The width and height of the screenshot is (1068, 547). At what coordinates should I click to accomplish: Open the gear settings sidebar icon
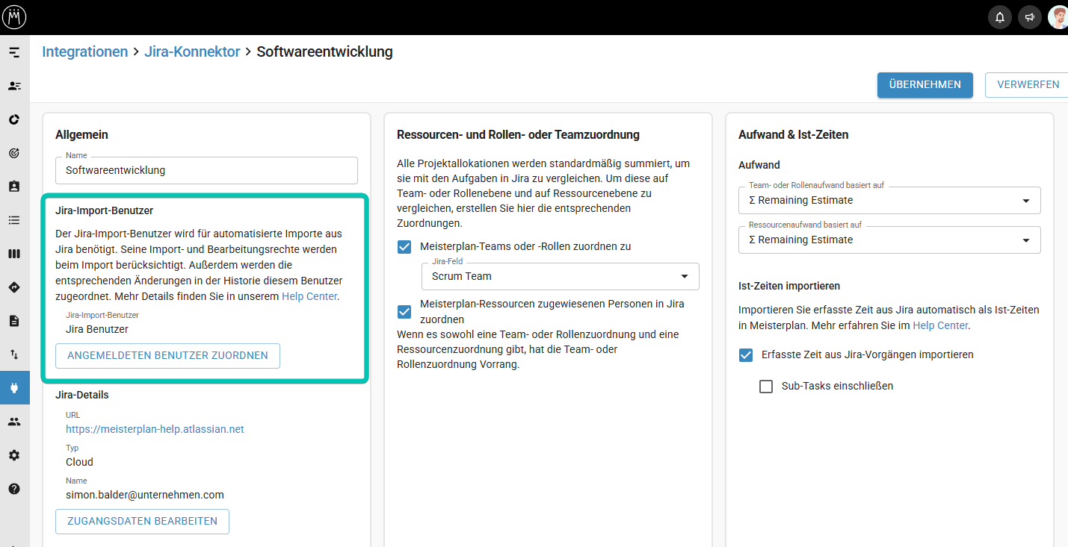tap(14, 455)
